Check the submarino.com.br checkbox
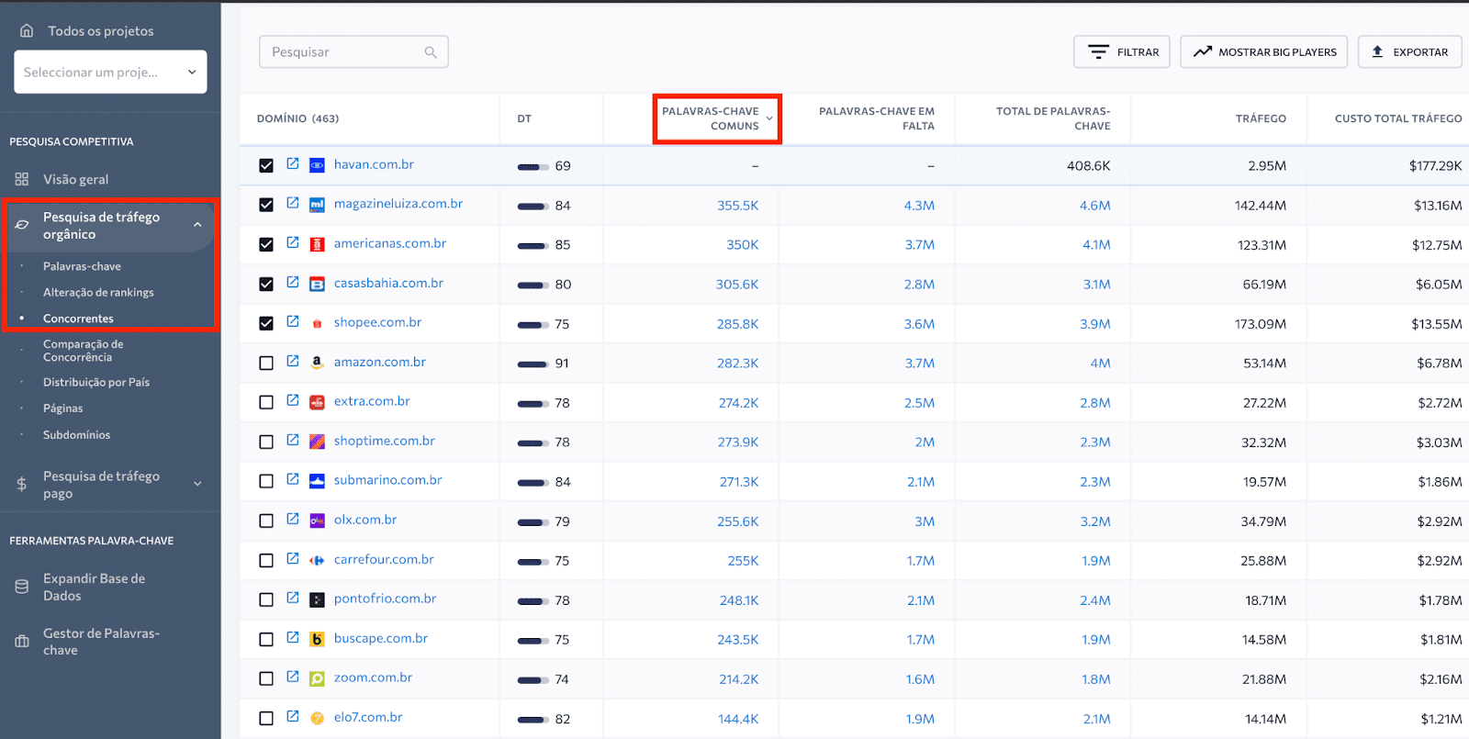This screenshot has height=739, width=1469. [266, 481]
